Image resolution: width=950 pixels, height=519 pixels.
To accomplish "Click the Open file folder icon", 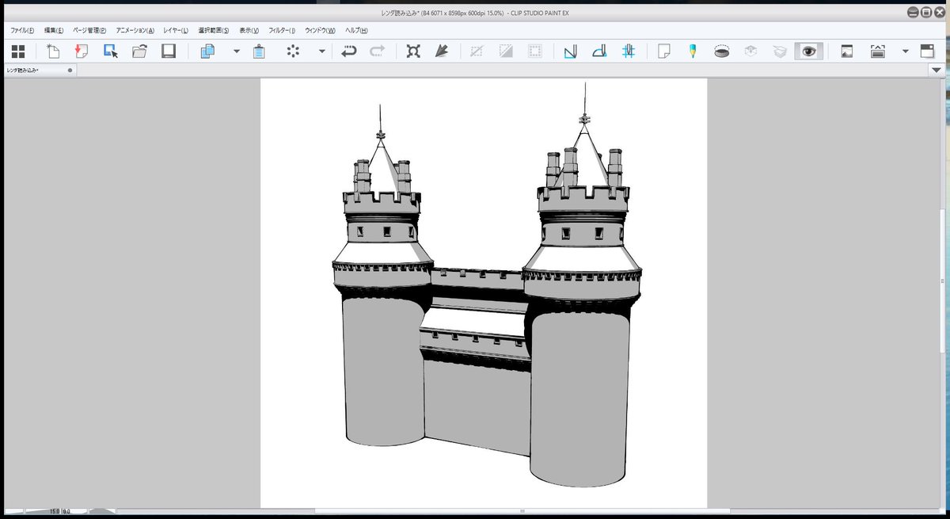I will pyautogui.click(x=140, y=52).
